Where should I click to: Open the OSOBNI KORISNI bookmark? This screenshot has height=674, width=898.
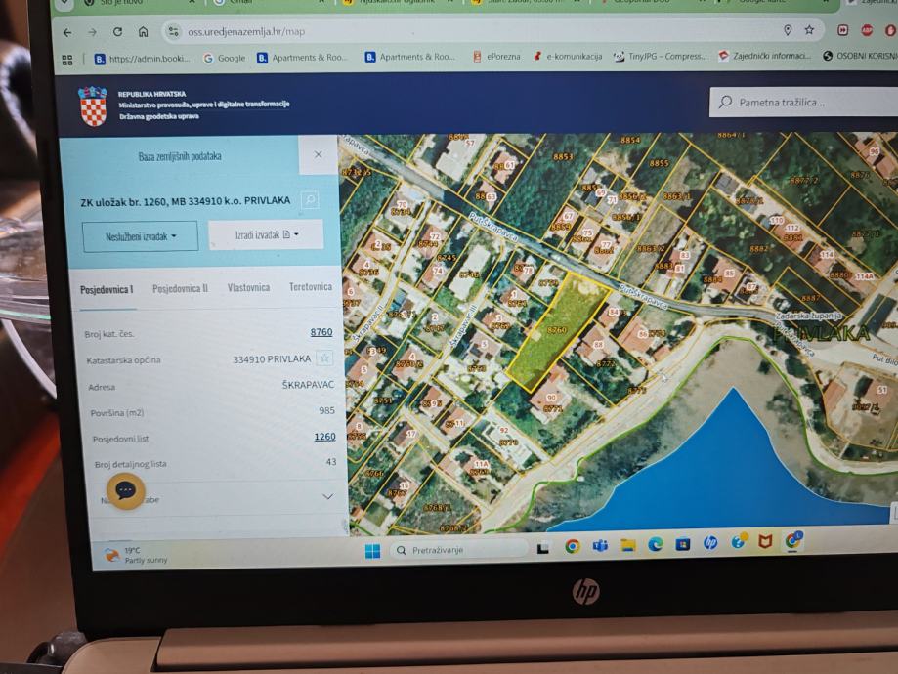point(860,56)
